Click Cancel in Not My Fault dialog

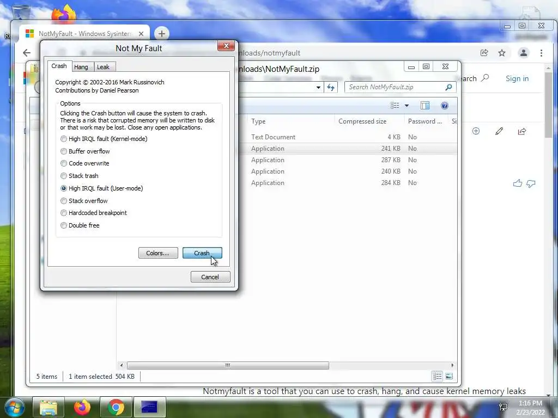(210, 277)
